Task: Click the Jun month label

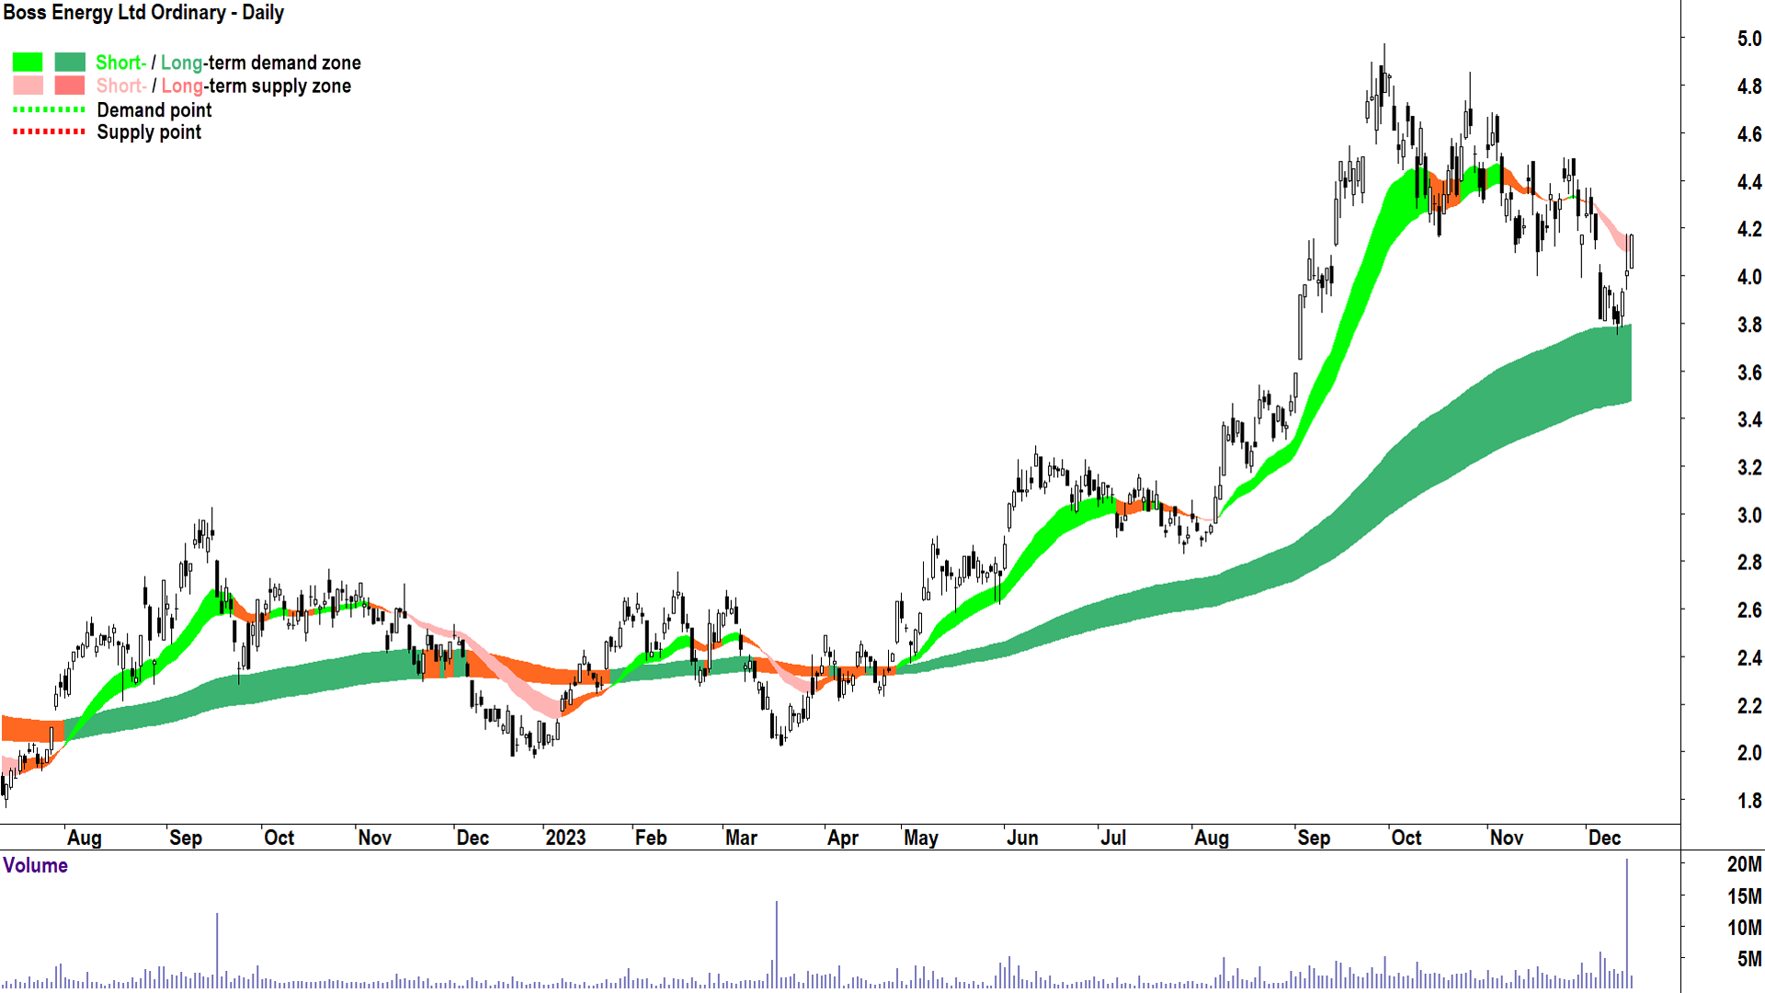Action: coord(1021,838)
